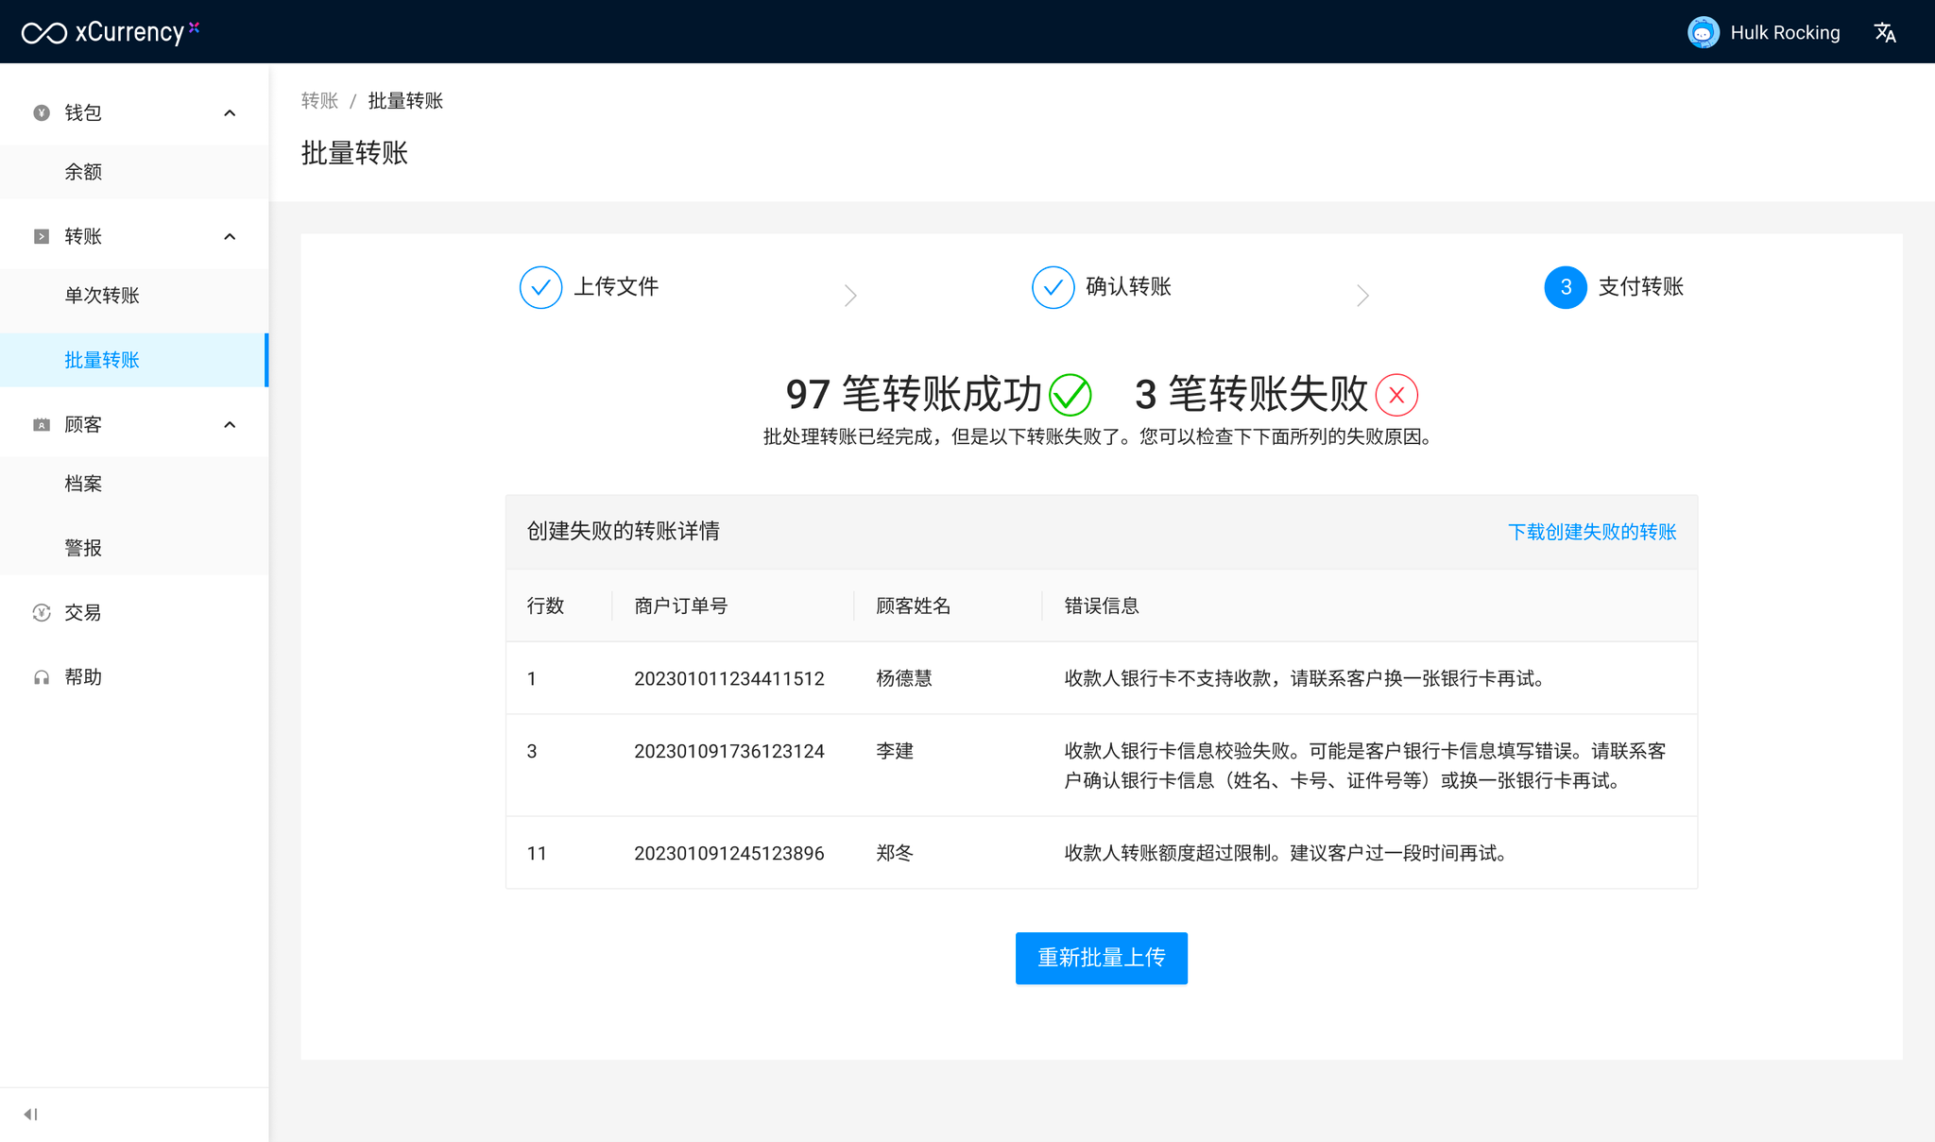
Task: Open 档案 profiles menu item
Action: [83, 484]
